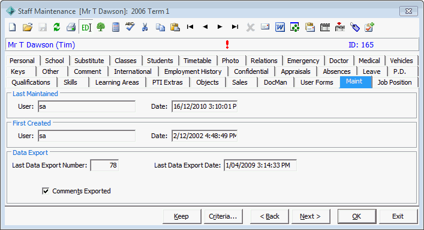Toggle the Comments Exported checkbox
This screenshot has height=230, width=424.
coord(46,191)
